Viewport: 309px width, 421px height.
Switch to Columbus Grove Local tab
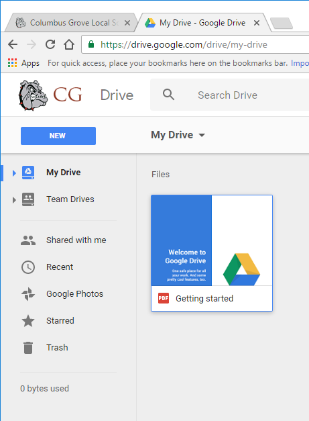(70, 23)
